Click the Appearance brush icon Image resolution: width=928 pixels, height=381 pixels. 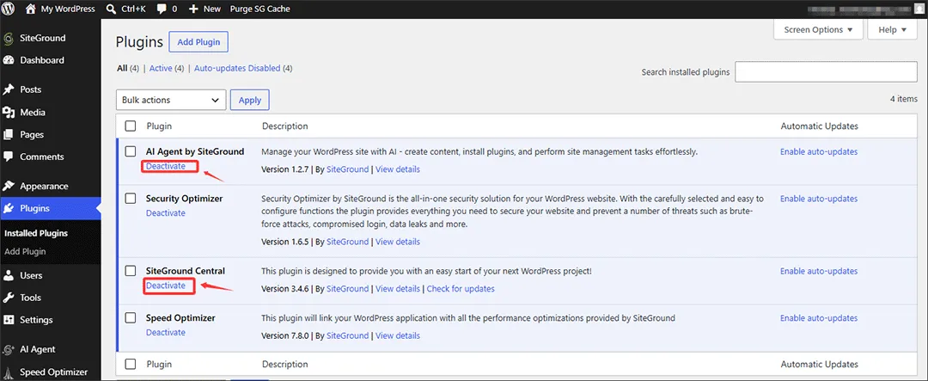9,186
